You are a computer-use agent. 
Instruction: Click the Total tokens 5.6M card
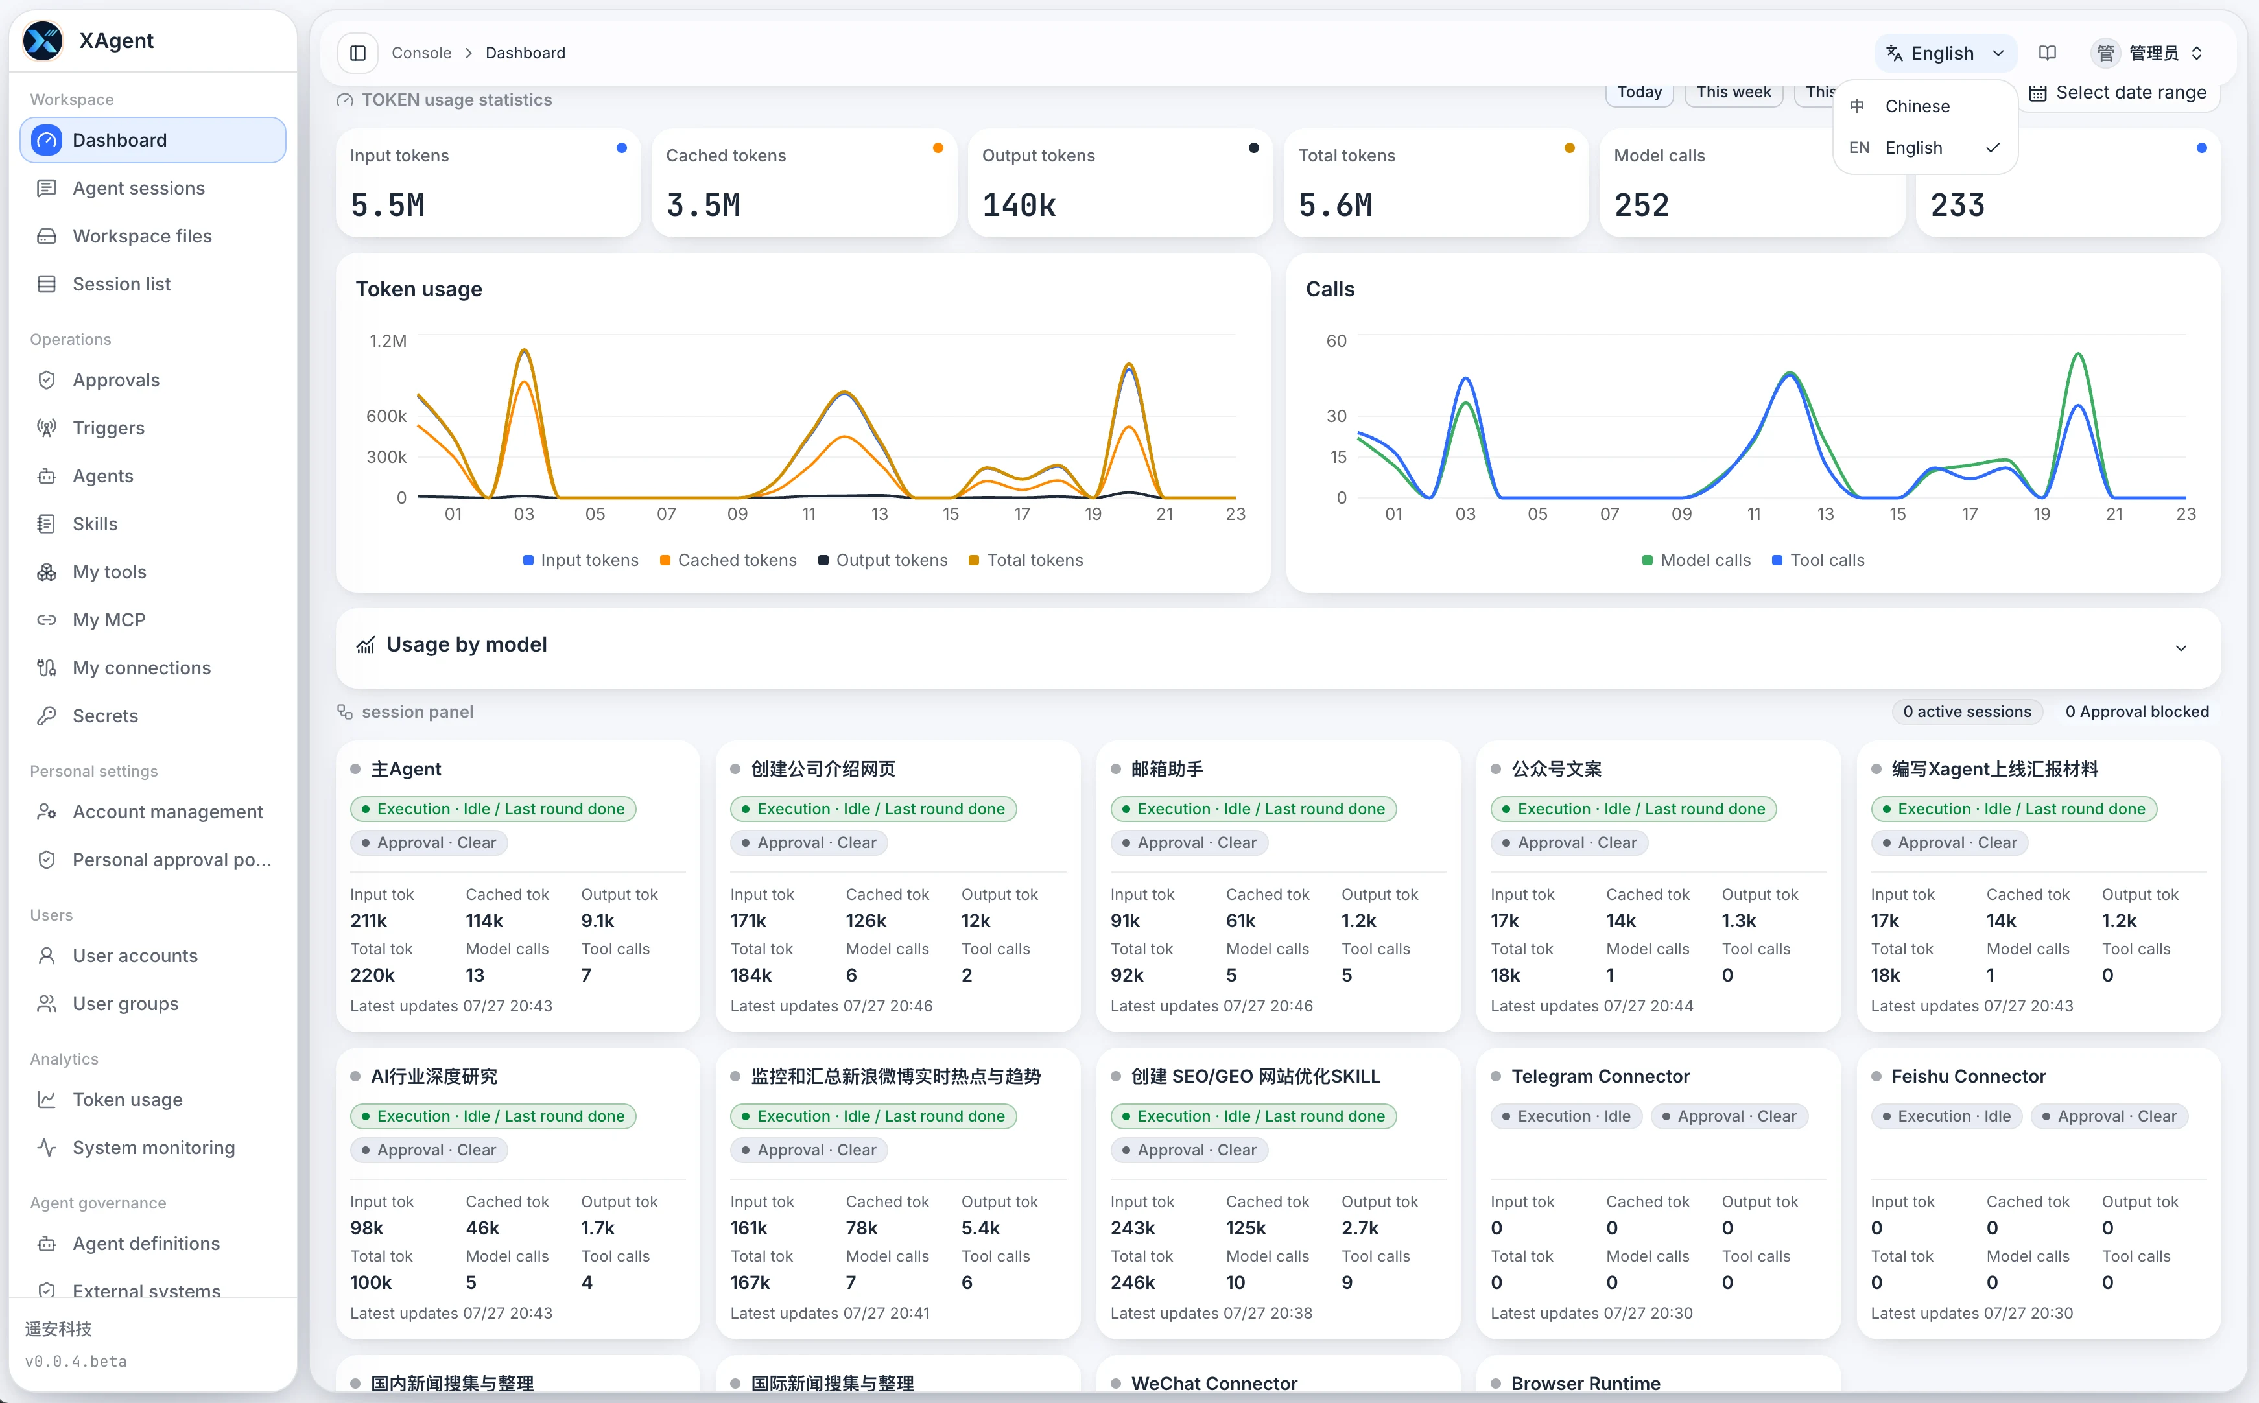(x=1436, y=183)
